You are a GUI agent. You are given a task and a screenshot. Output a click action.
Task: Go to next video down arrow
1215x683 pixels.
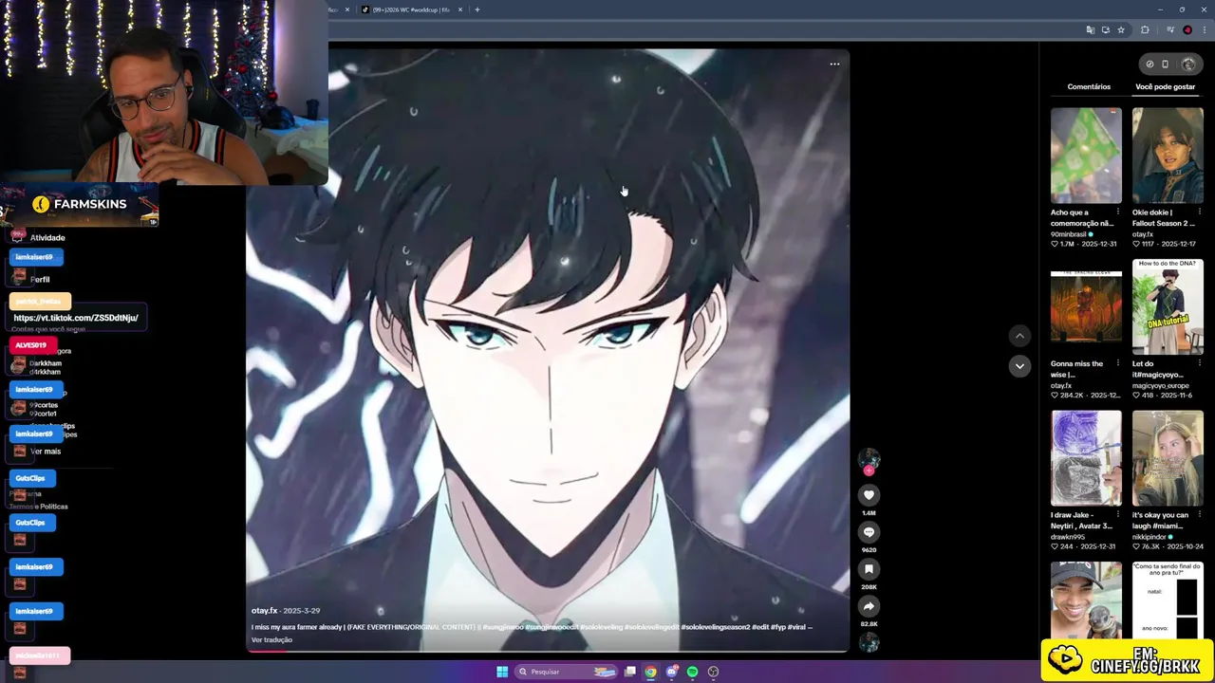(x=1019, y=366)
